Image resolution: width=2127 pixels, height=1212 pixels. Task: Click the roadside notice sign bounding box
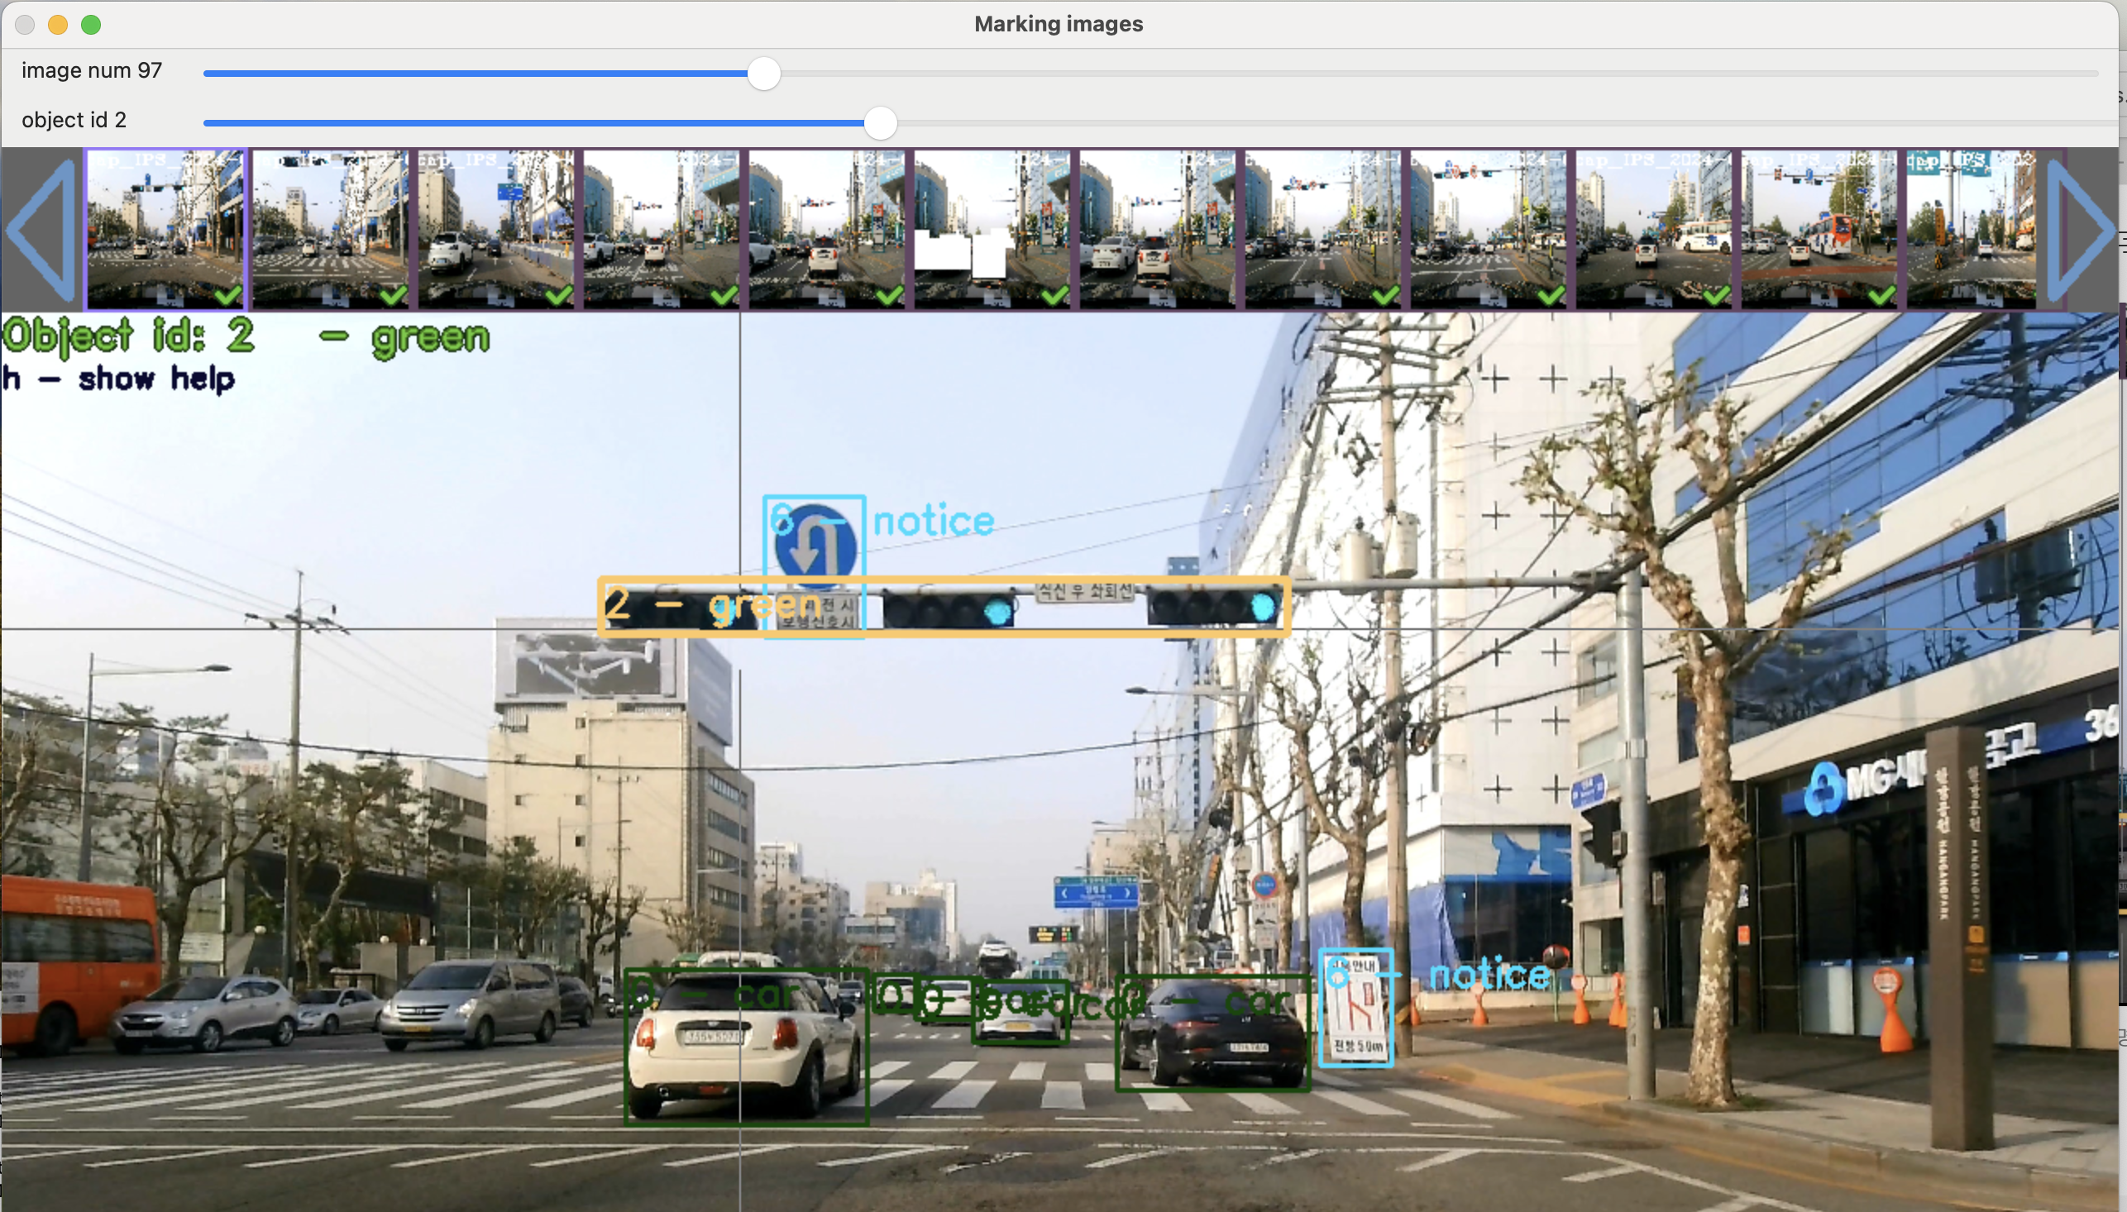1357,1009
